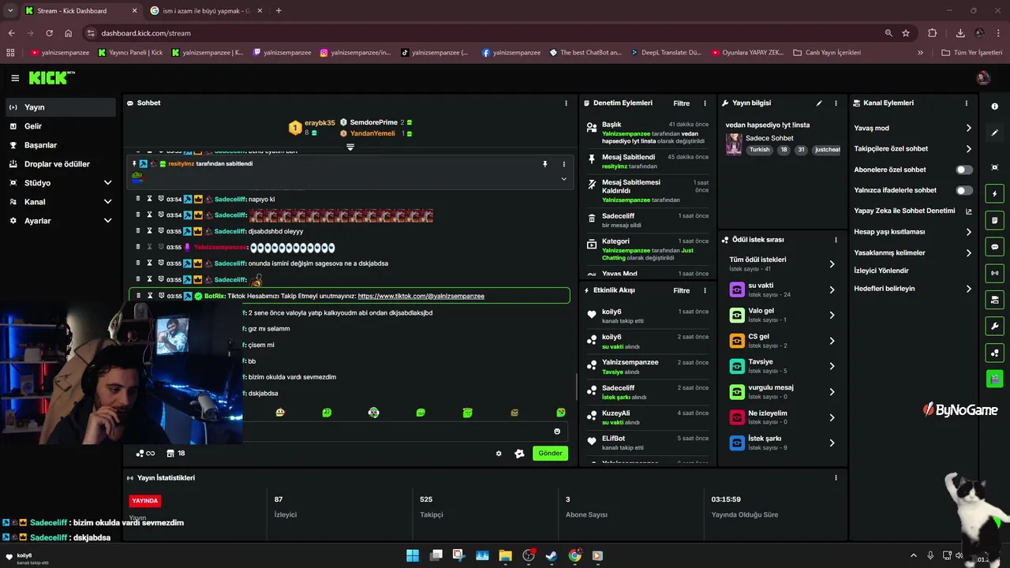Click the info icon in right toolbar
1010x568 pixels.
994,106
